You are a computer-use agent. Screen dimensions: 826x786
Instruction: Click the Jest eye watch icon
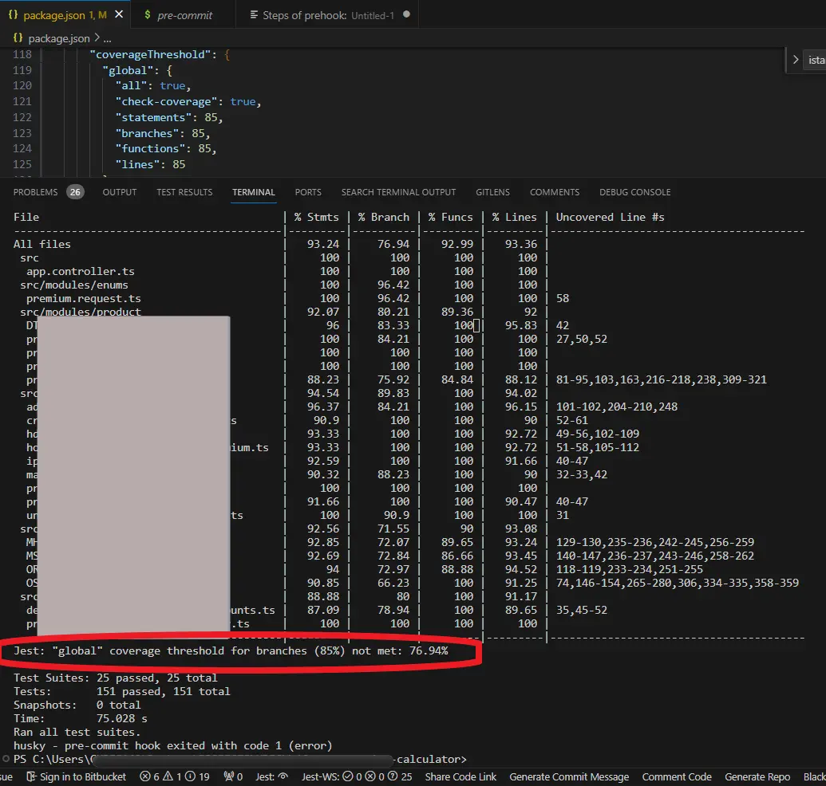click(283, 776)
